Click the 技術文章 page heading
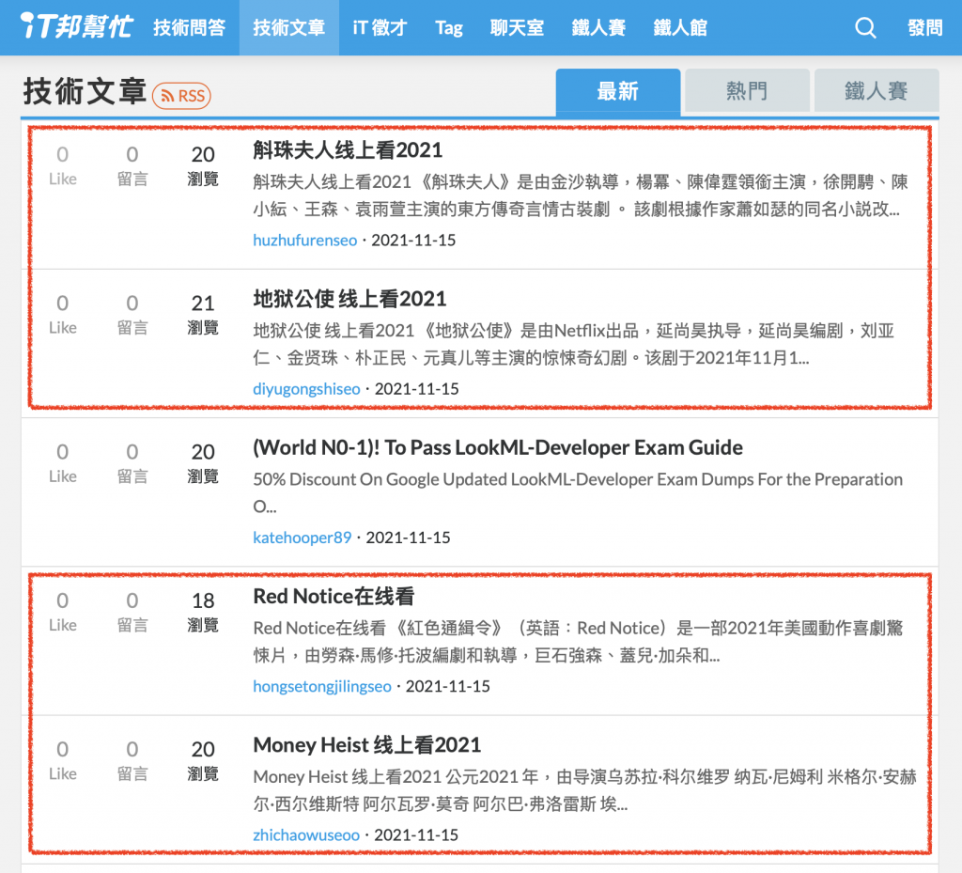Viewport: 962px width, 873px height. 85,91
